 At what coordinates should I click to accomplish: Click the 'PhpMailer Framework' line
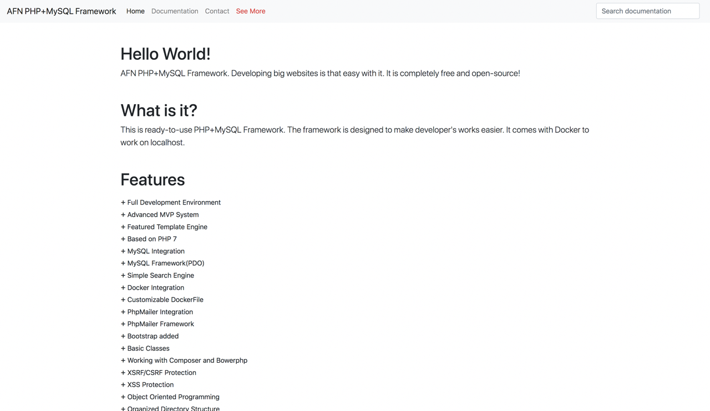coord(158,325)
